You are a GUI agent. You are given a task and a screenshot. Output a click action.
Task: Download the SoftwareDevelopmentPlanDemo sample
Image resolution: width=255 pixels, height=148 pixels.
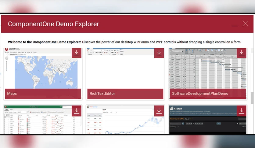242,53
